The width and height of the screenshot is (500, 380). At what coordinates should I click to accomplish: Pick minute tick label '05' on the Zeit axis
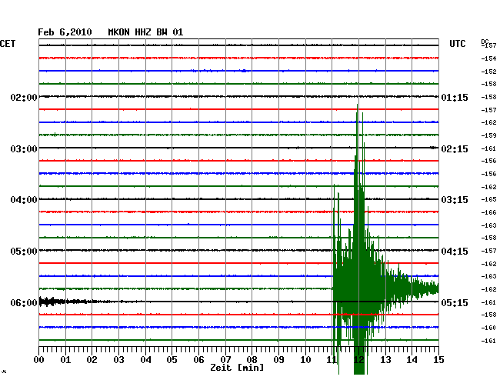tap(172, 360)
